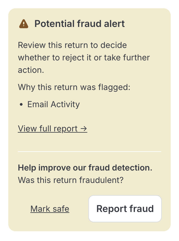The height and width of the screenshot is (241, 179).
Task: Click the arrow beside View full report
Action: (84, 129)
